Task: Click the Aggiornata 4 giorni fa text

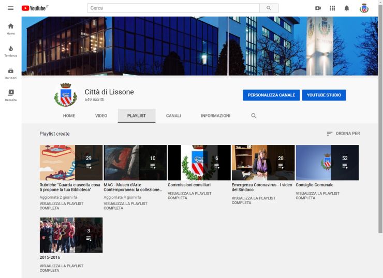Action: 122,197
